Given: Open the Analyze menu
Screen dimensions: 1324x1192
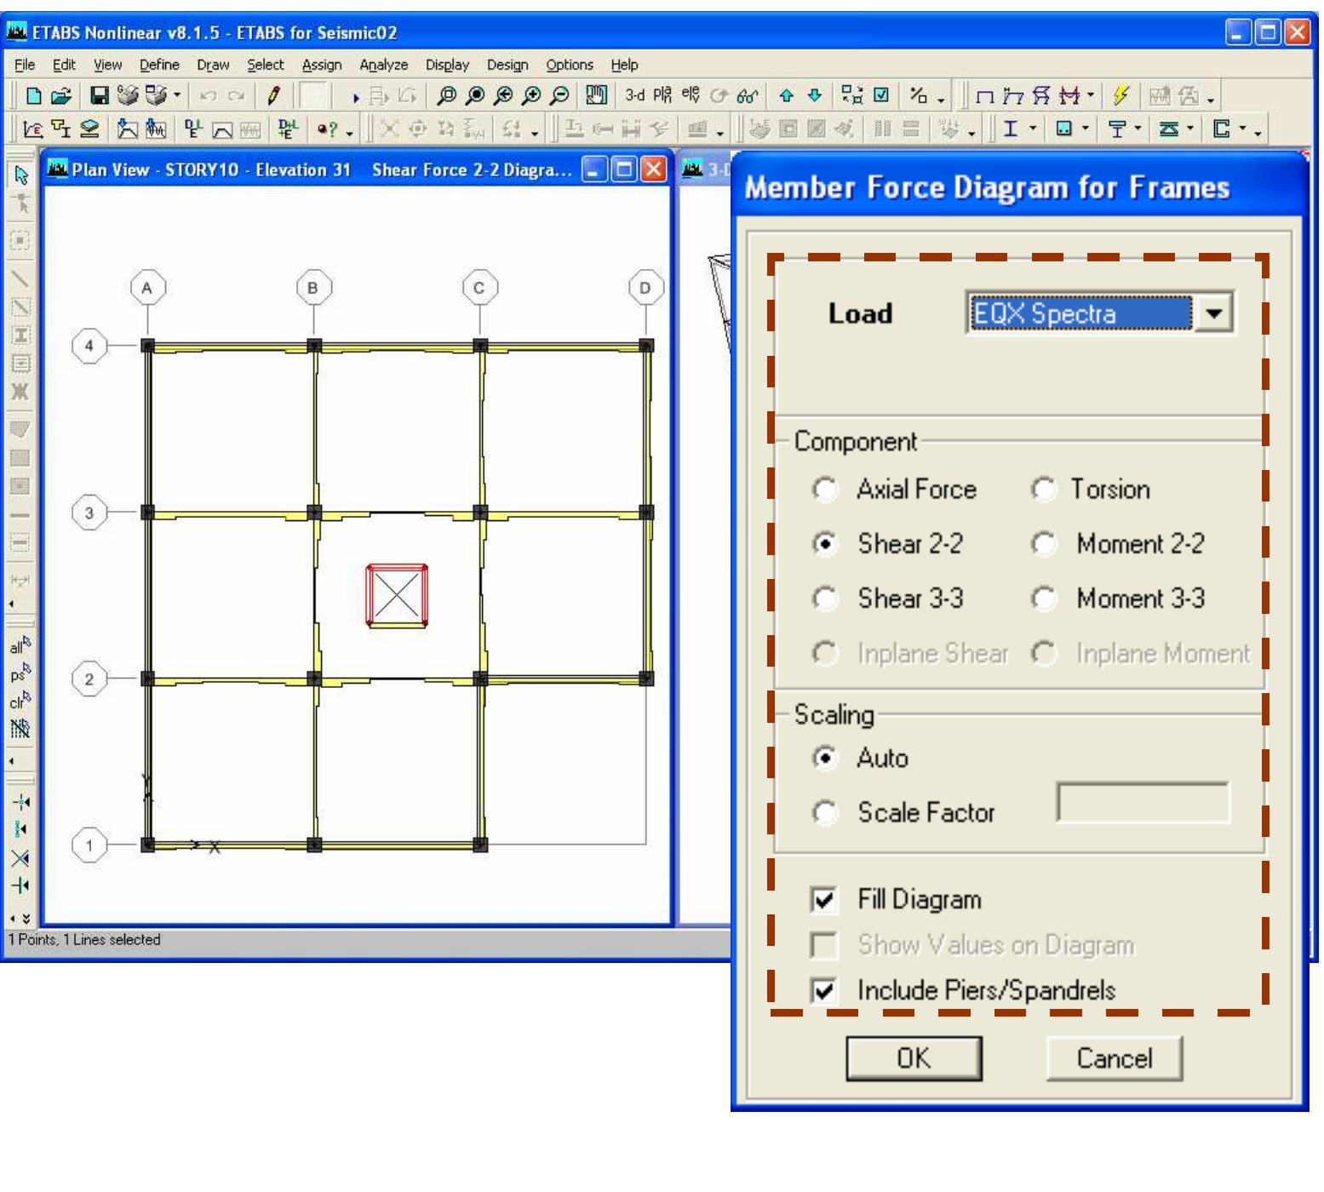Looking at the screenshot, I should pos(383,65).
